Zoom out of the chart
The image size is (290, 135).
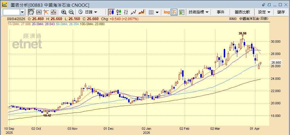pos(71,12)
